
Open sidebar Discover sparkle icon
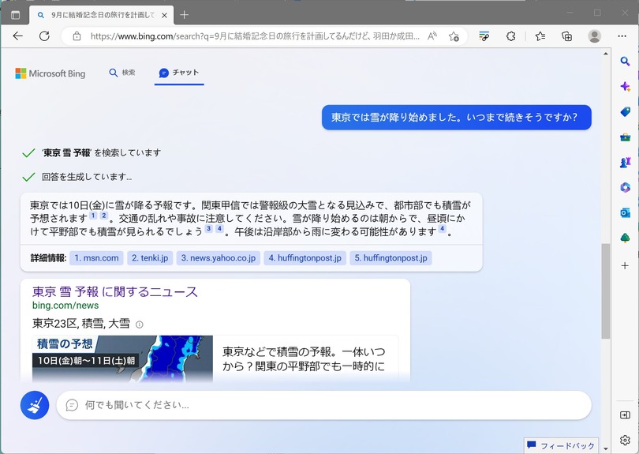pos(625,87)
